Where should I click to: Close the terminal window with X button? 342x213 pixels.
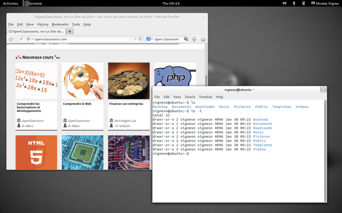323,90
